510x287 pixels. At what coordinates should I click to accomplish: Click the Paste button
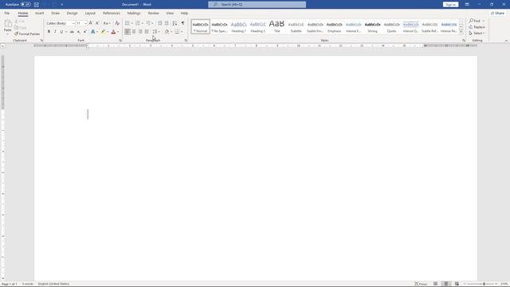coord(8,26)
